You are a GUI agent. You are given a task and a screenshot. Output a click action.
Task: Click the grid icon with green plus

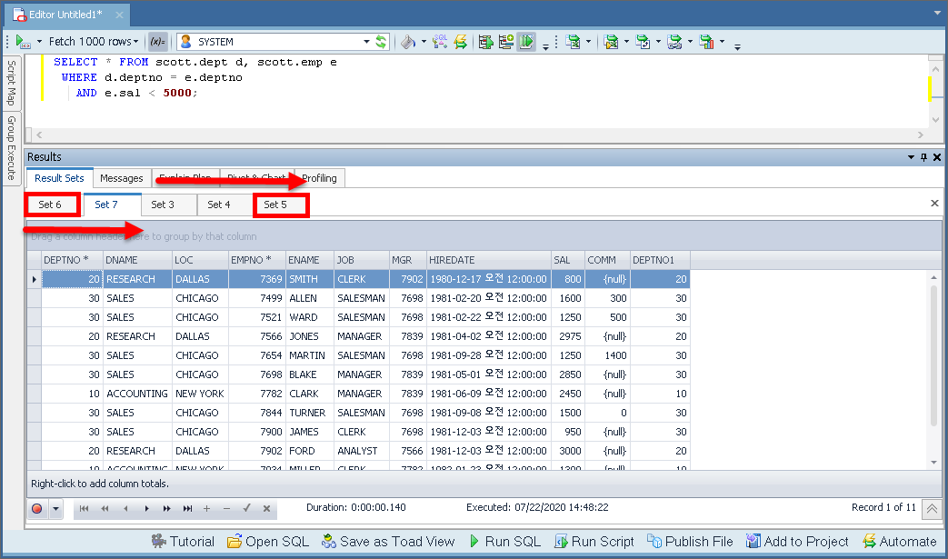(x=506, y=42)
